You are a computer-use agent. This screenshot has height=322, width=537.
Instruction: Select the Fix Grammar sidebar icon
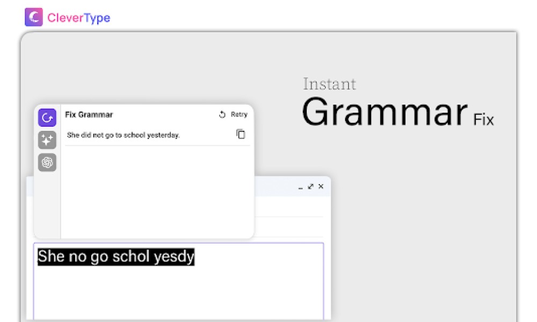point(47,118)
